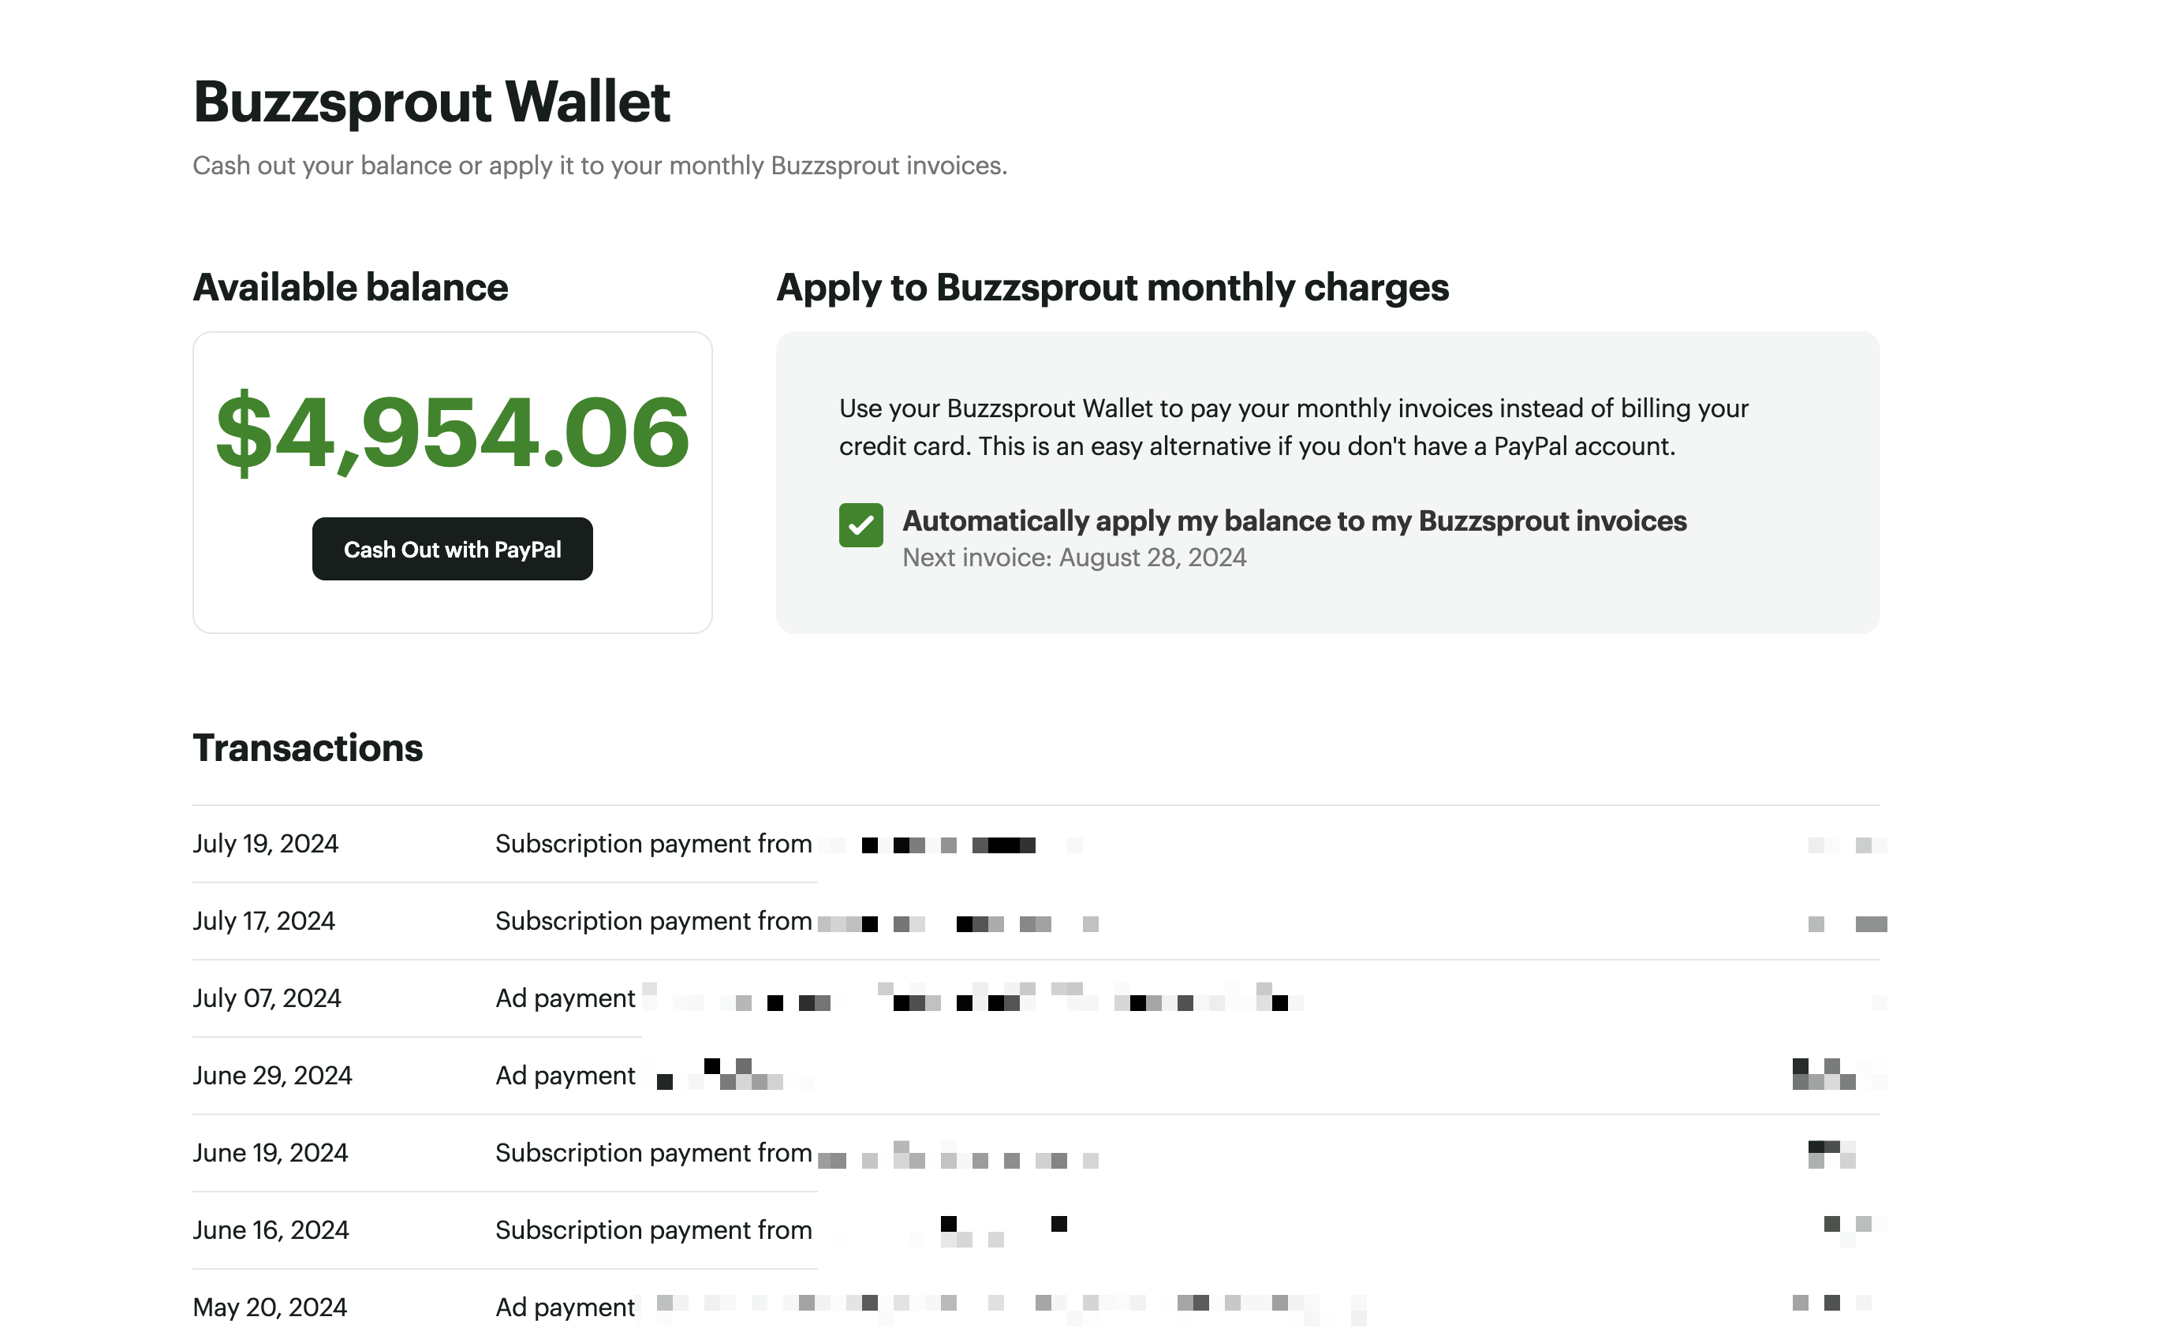Click the May 20, 2024 ad payment description
The height and width of the screenshot is (1328, 2169).
[566, 1307]
